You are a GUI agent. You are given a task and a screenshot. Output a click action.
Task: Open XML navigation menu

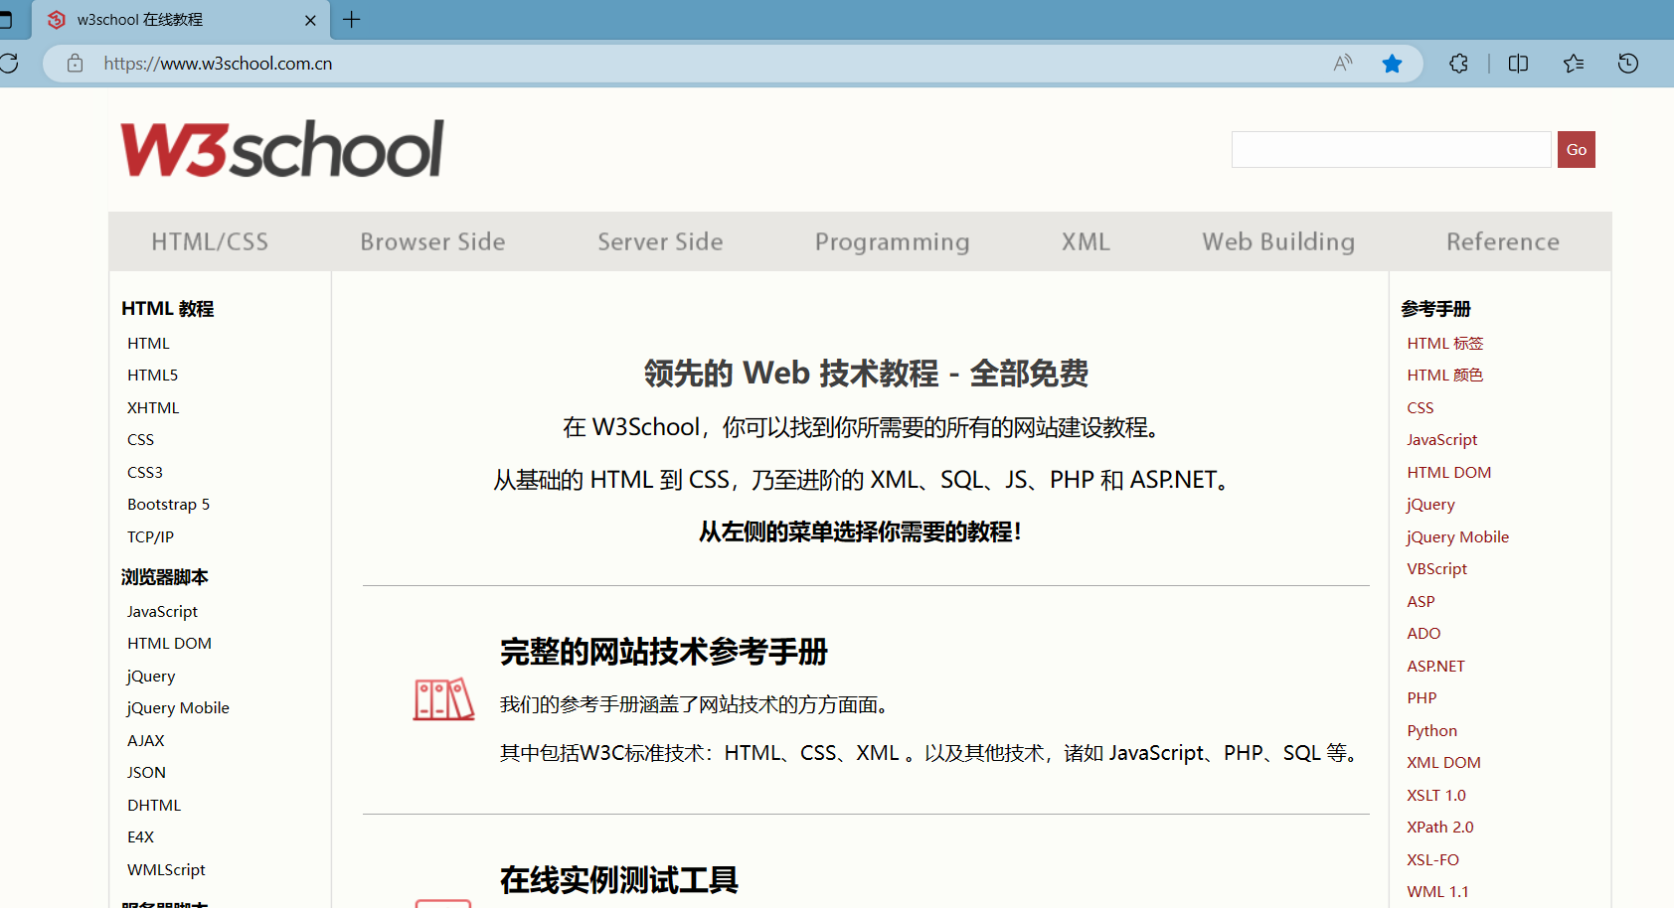tap(1086, 241)
